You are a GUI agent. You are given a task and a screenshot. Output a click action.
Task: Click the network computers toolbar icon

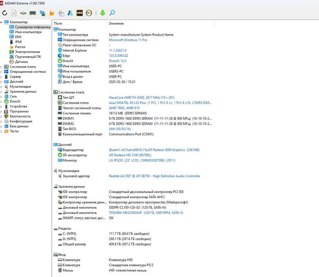[42, 13]
